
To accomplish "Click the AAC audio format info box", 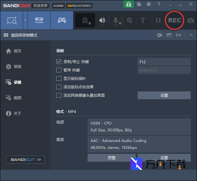I will coord(139,144).
